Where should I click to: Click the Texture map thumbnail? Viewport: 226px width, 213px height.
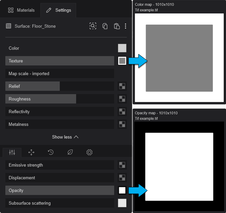122,61
